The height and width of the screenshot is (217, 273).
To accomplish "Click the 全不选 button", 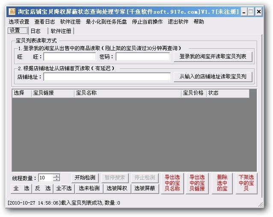I will 64,188.
